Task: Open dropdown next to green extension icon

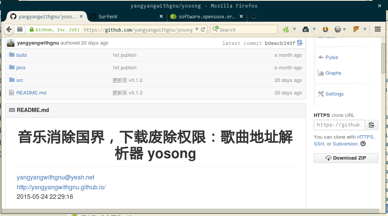Action: coord(295,29)
